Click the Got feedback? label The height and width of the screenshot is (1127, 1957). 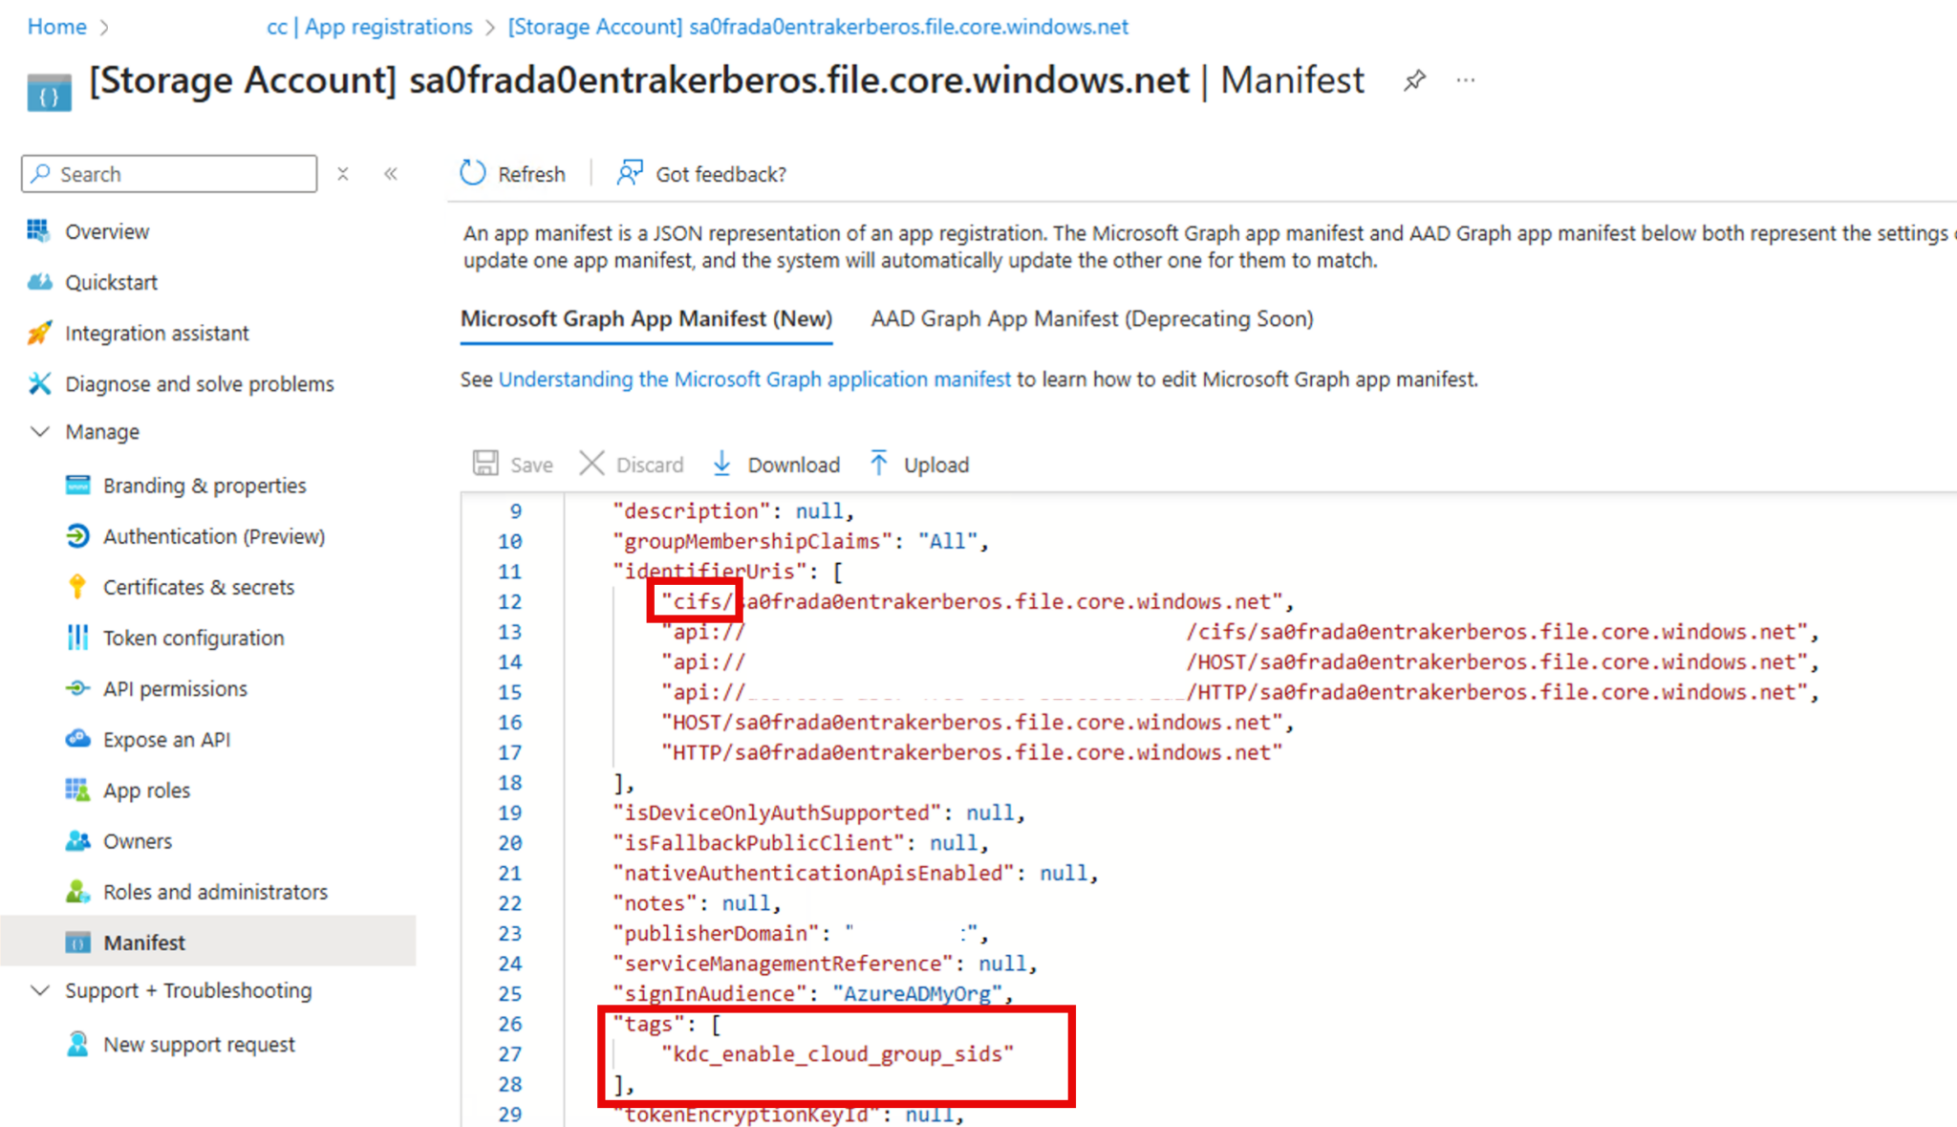[720, 174]
